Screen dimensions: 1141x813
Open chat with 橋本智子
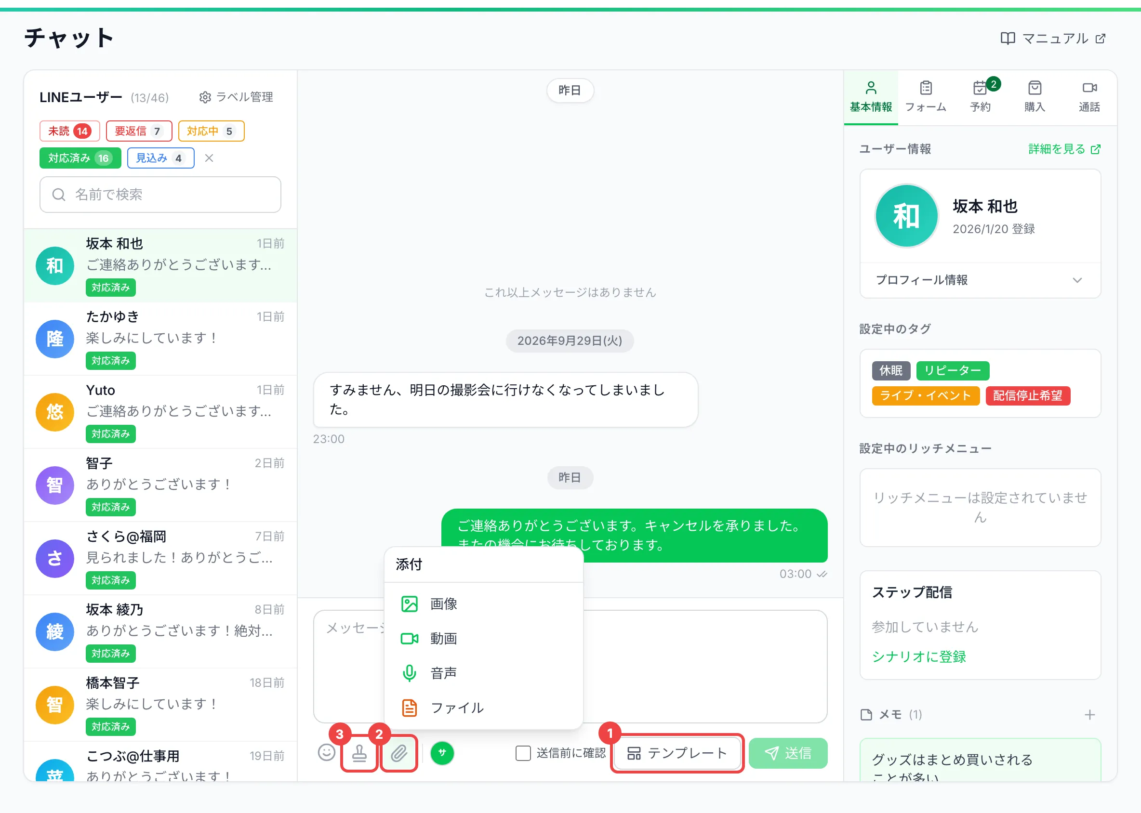coord(160,704)
